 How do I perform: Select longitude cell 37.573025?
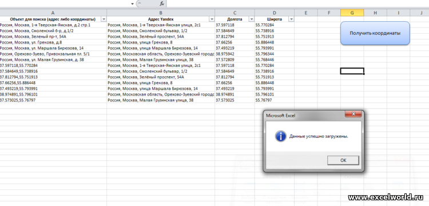(x=235, y=100)
